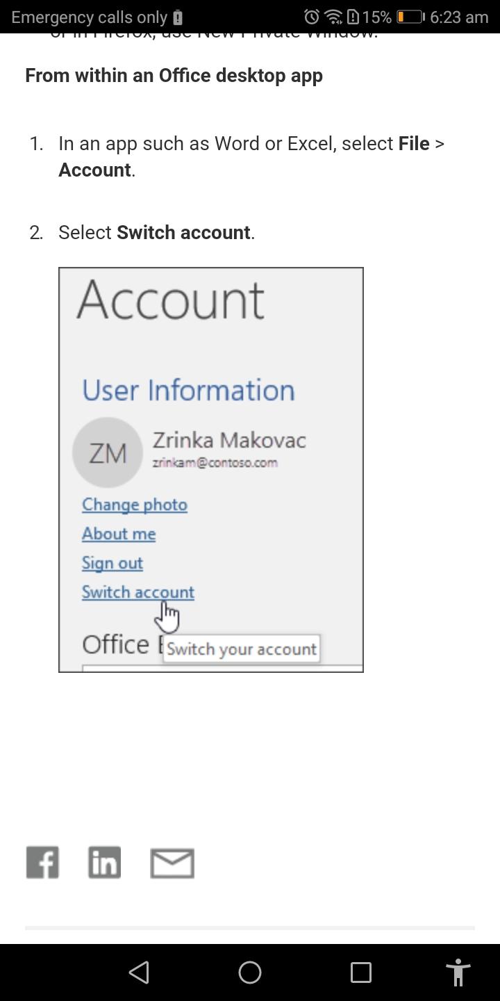500x1001 pixels.
Task: Tap the Back navigation button
Action: tap(139, 972)
